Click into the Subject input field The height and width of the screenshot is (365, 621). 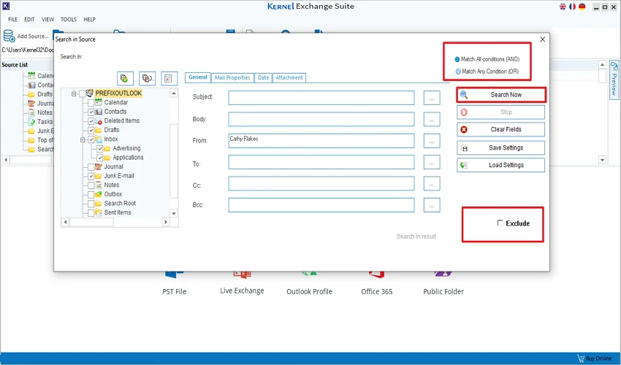tap(321, 98)
